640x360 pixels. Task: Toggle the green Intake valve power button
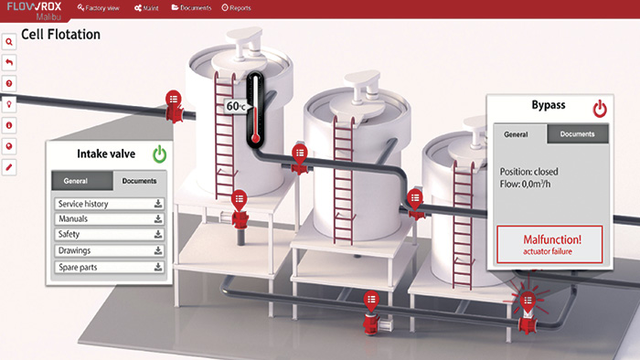point(160,154)
